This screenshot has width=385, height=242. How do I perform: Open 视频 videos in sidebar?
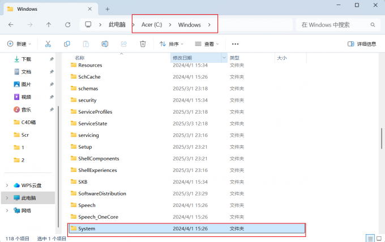click(x=26, y=97)
